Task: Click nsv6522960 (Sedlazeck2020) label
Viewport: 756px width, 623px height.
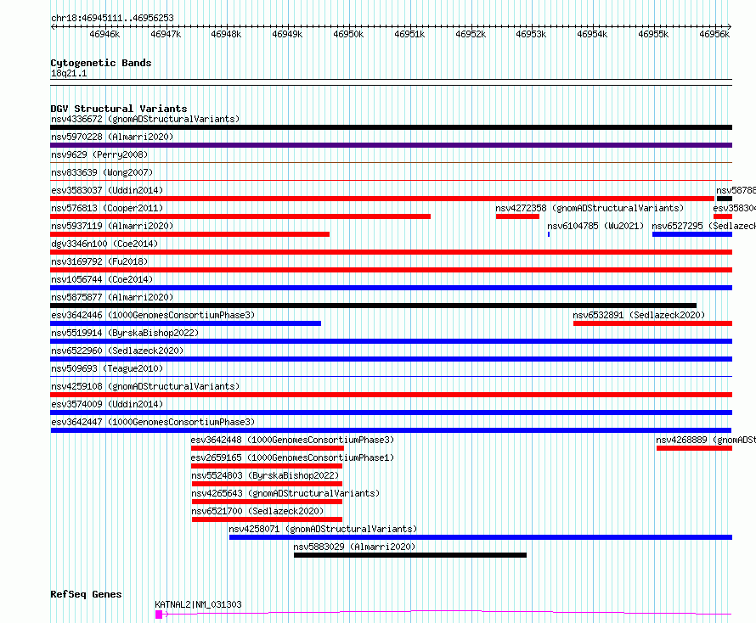Action: 117,351
